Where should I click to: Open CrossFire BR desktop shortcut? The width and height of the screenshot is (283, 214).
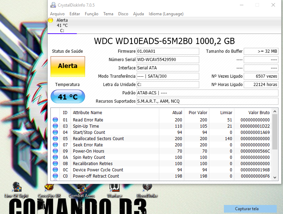tap(49, 190)
